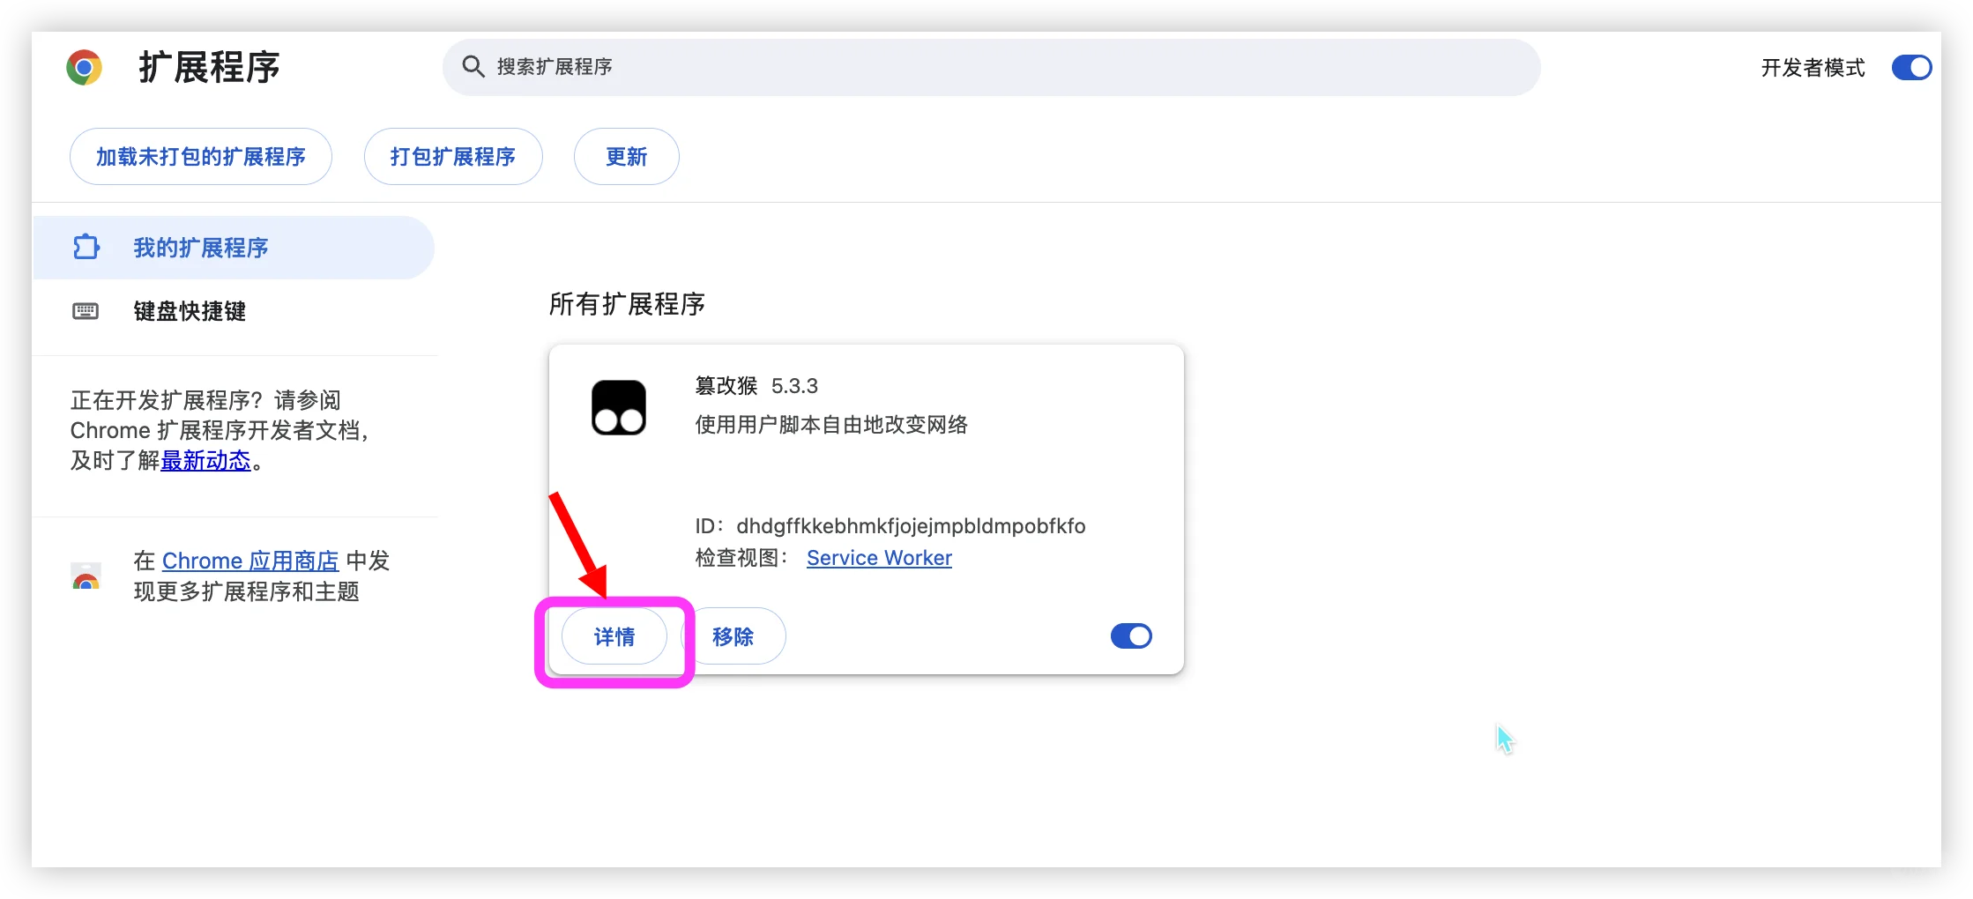Click the 打包扩展程序 button
The height and width of the screenshot is (899, 1973).
pyautogui.click(x=453, y=157)
